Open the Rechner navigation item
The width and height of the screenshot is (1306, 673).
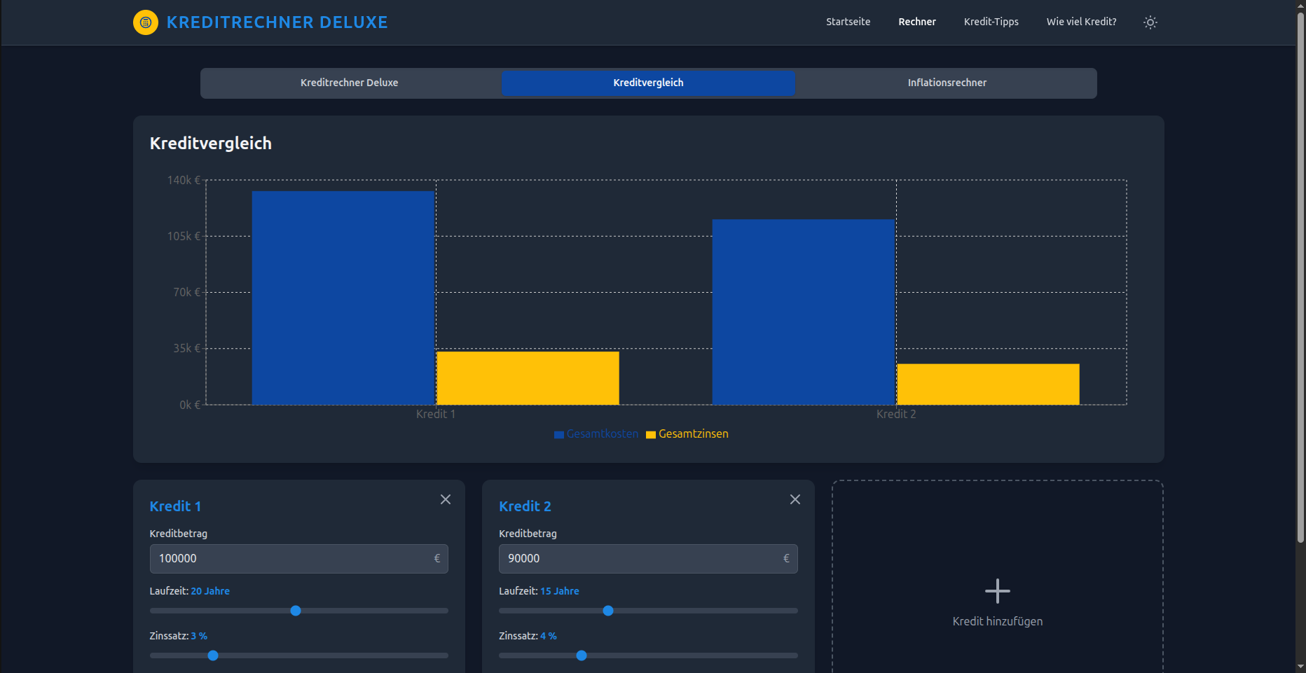[916, 22]
